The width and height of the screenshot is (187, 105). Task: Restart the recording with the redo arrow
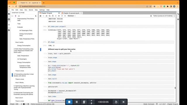(116, 102)
